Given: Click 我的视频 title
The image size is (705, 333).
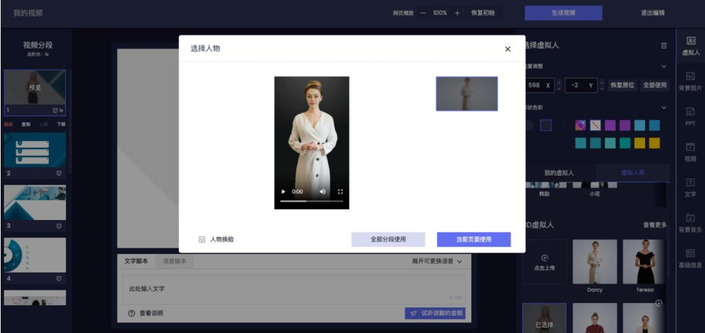Looking at the screenshot, I should click(x=28, y=13).
